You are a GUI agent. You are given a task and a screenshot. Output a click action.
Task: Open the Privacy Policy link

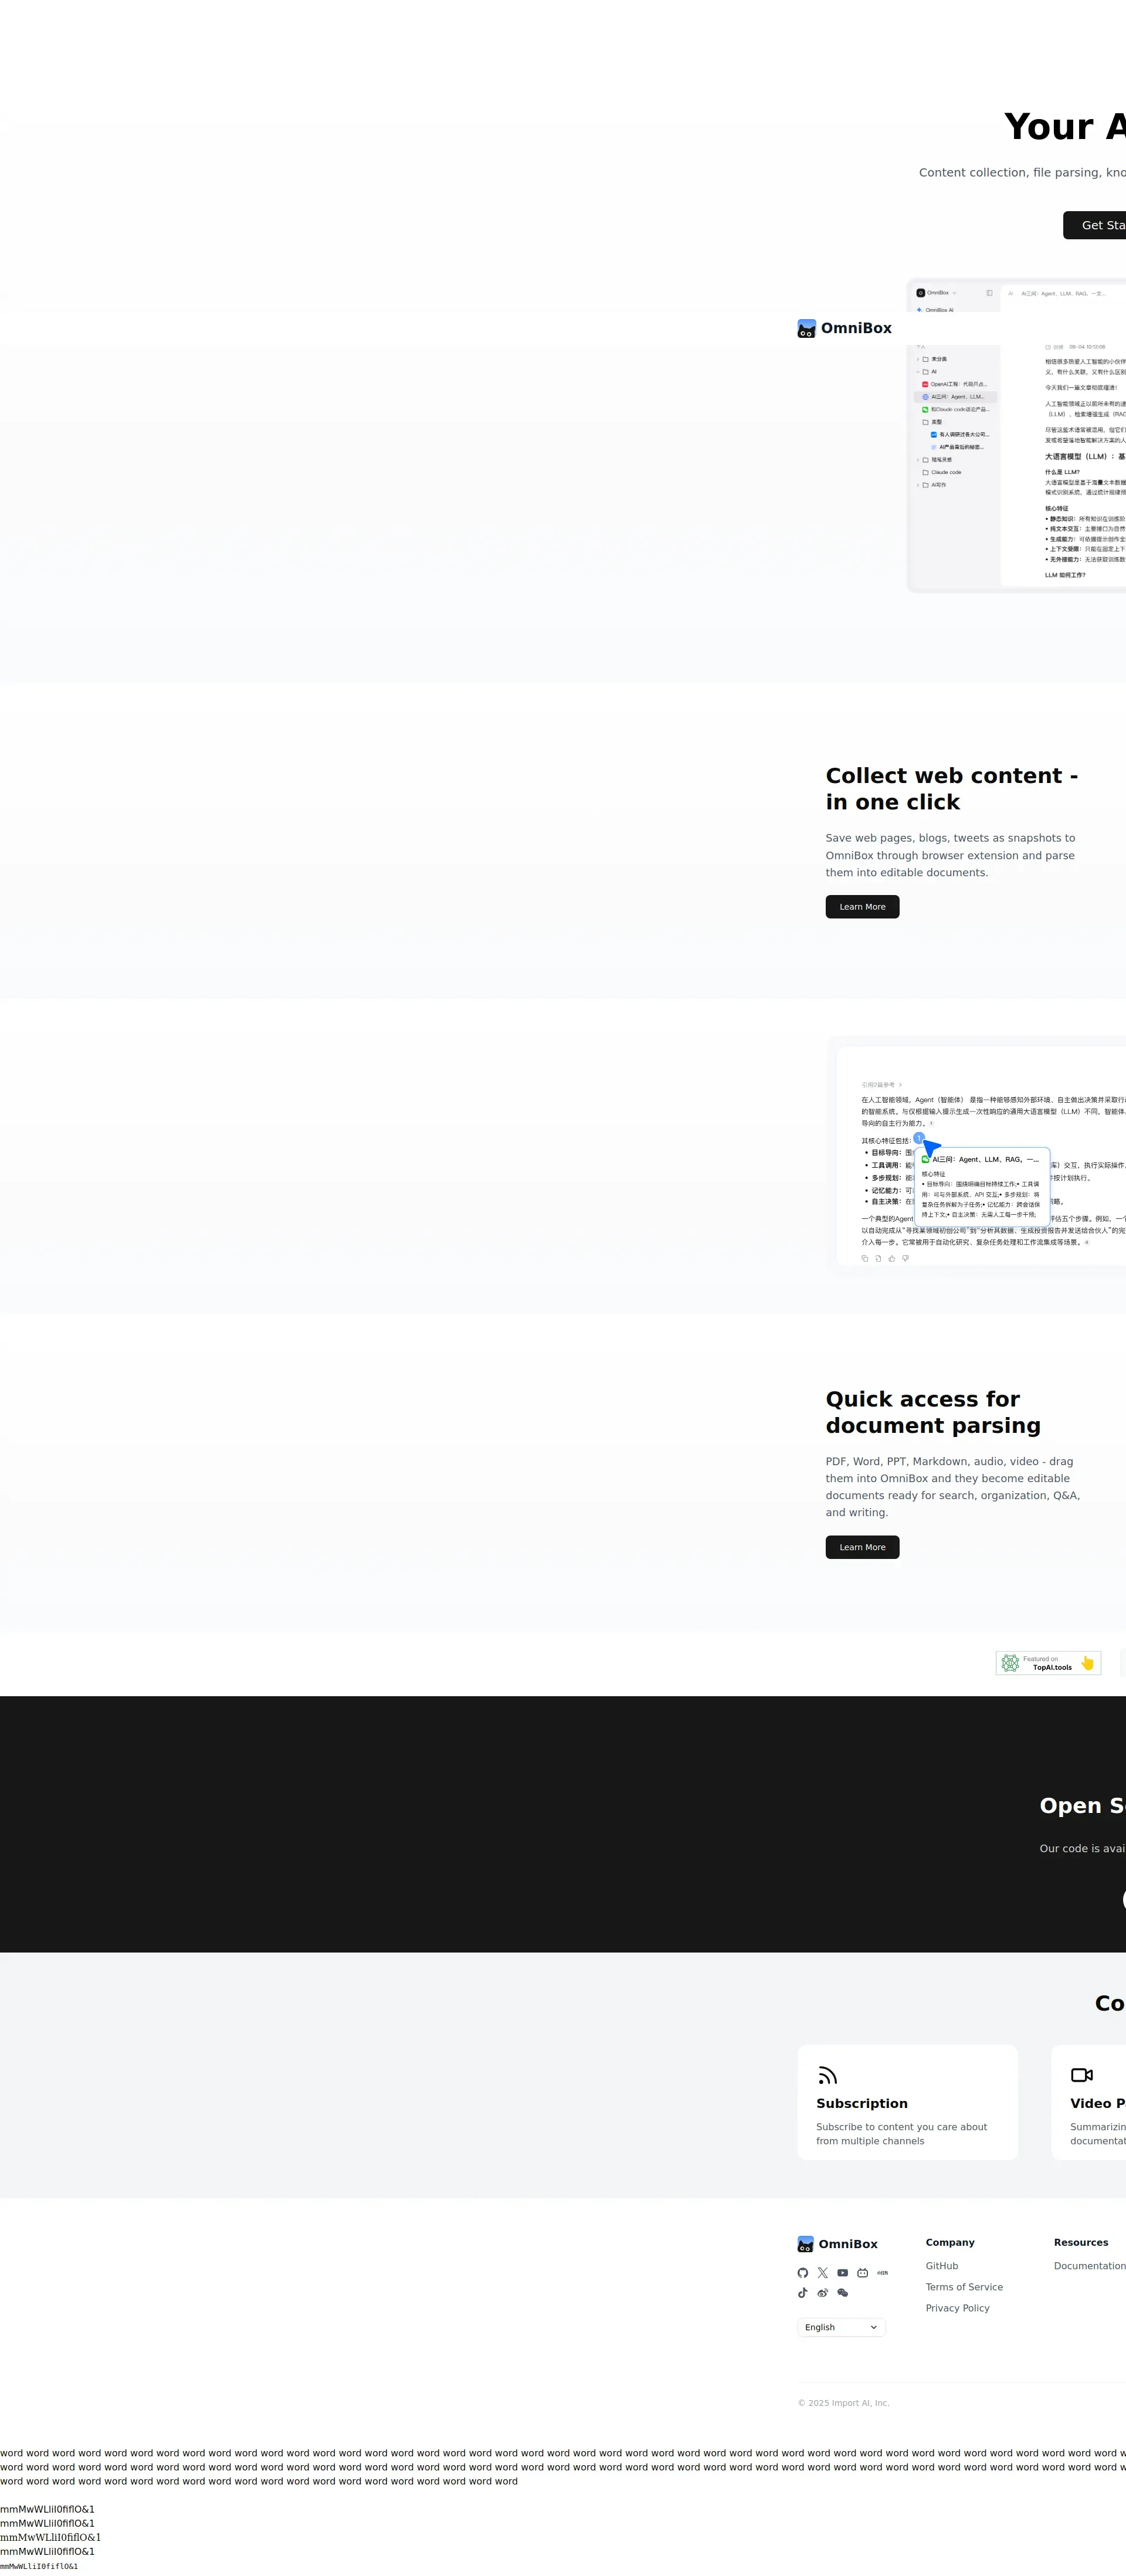(957, 2308)
